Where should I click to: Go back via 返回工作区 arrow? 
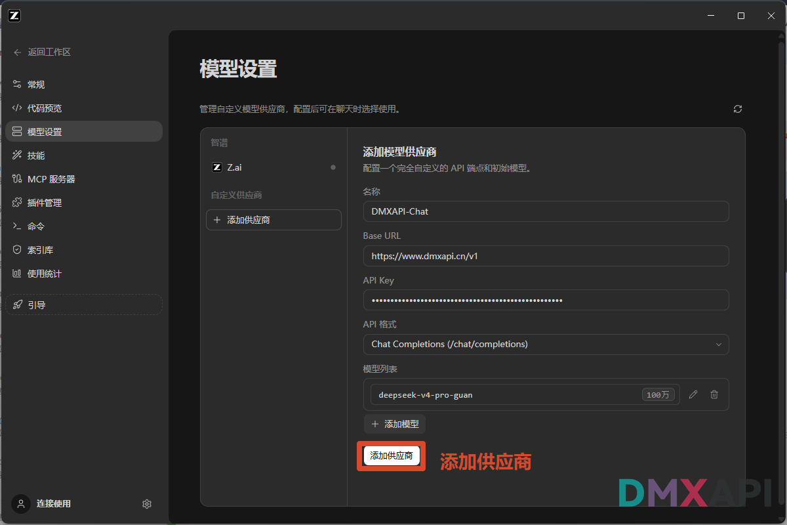click(18, 52)
